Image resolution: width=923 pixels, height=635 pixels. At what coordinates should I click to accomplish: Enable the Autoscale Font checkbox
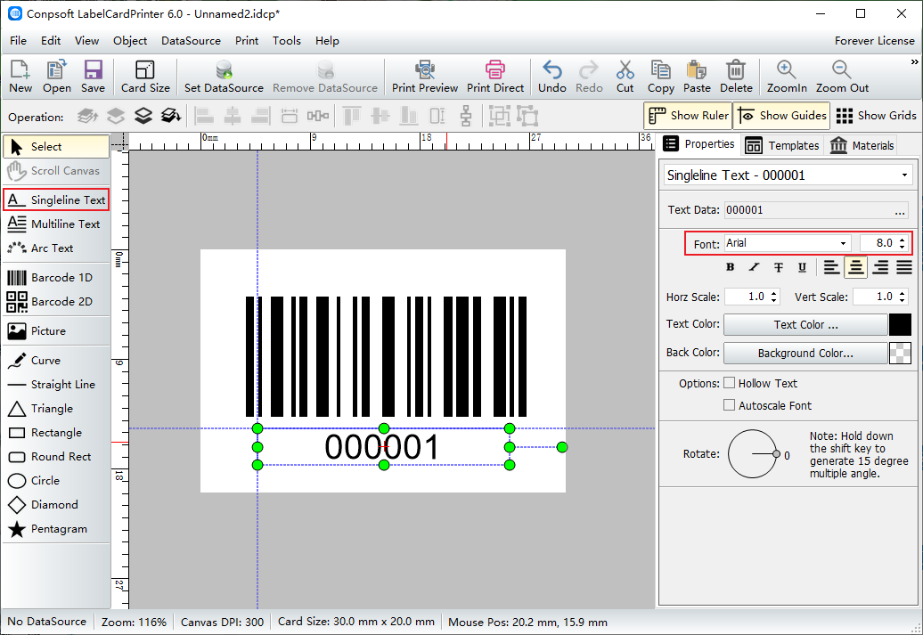[729, 405]
